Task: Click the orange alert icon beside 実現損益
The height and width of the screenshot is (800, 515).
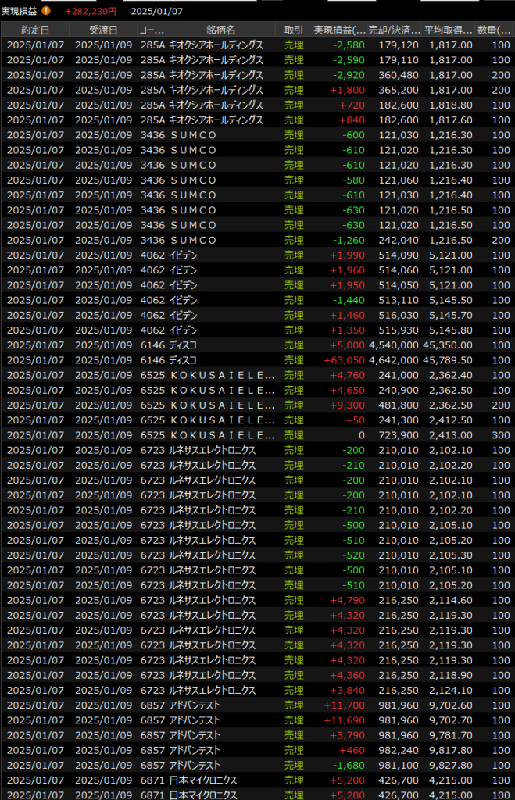Action: point(46,11)
